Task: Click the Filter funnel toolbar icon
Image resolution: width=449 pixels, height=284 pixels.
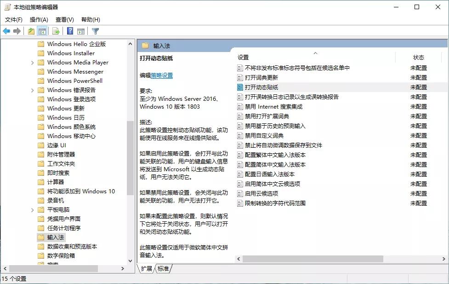Action: pos(95,31)
